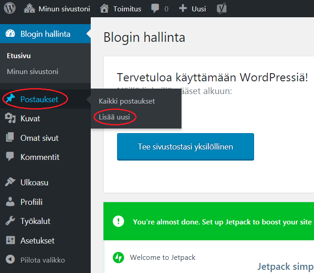Viewport: 314px width, 273px height.
Task: Click the comment count 0 in admin bar
Action: (x=166, y=9)
